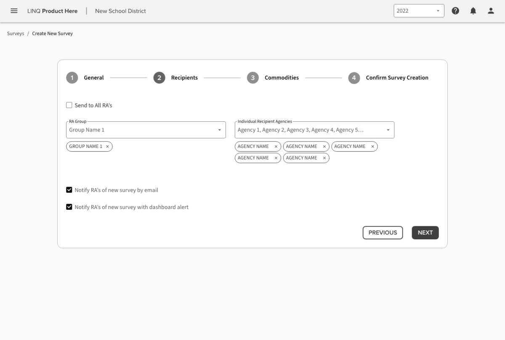Click the NEXT button
Viewport: 505px width, 340px height.
point(425,233)
